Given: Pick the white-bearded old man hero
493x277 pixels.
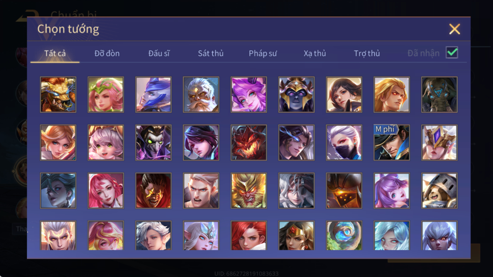Looking at the screenshot, I should pyautogui.click(x=201, y=95).
